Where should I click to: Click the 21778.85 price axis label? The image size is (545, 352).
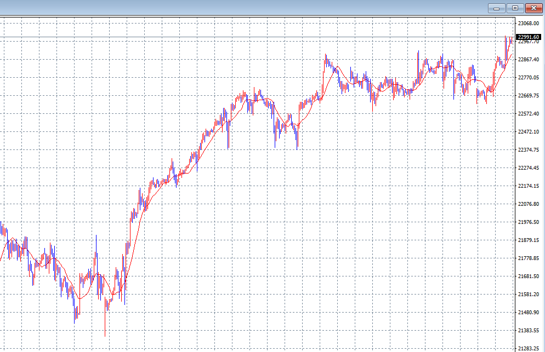point(529,258)
